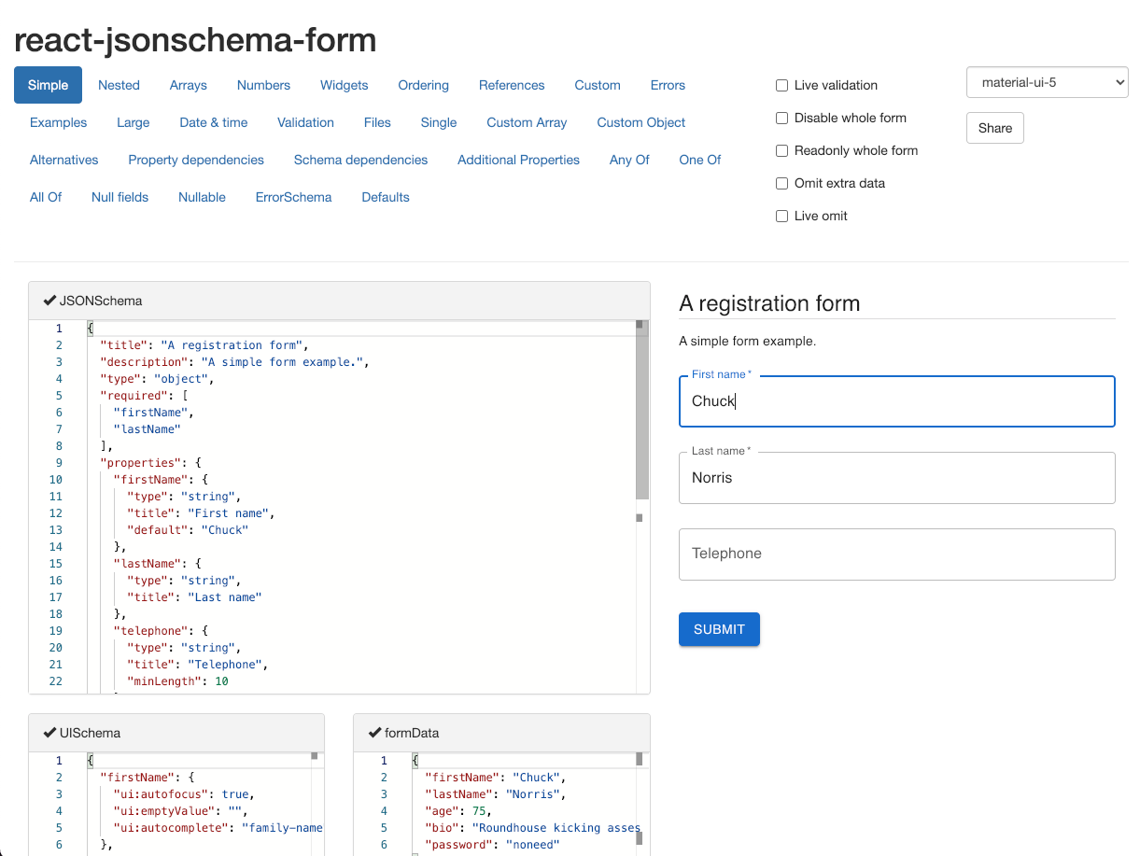Viewport: 1140px width, 856px height.
Task: Click the Last name input field
Action: (x=896, y=478)
